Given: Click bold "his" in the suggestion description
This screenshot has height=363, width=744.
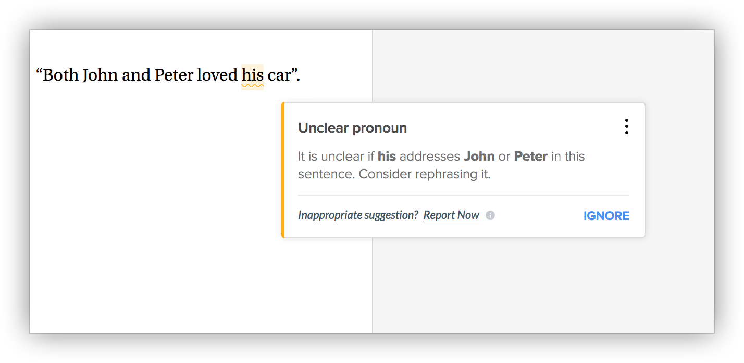Looking at the screenshot, I should (387, 157).
